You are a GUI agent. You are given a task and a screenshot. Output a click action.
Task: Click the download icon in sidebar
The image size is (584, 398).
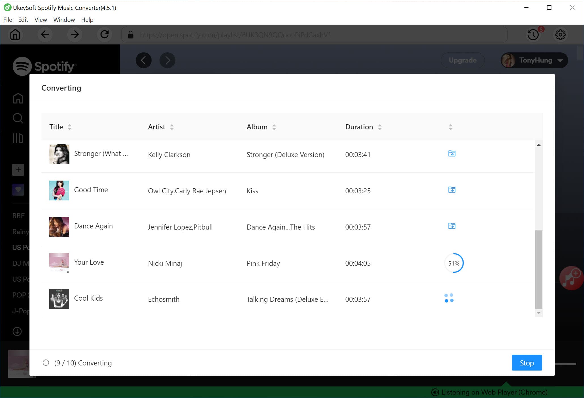click(x=17, y=331)
